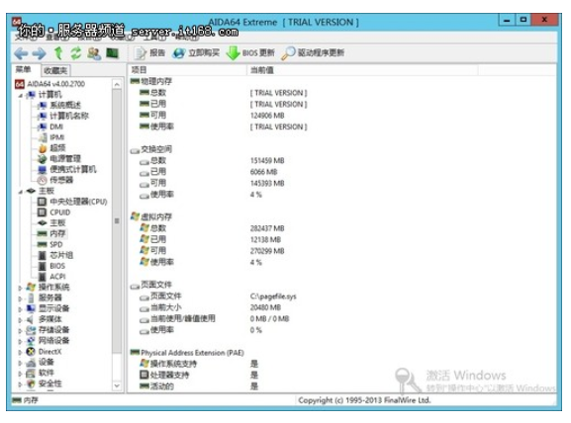The width and height of the screenshot is (571, 423).
Task: Select CPUID in the tree
Action: 53,212
